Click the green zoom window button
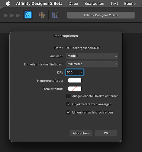 point(18,15)
